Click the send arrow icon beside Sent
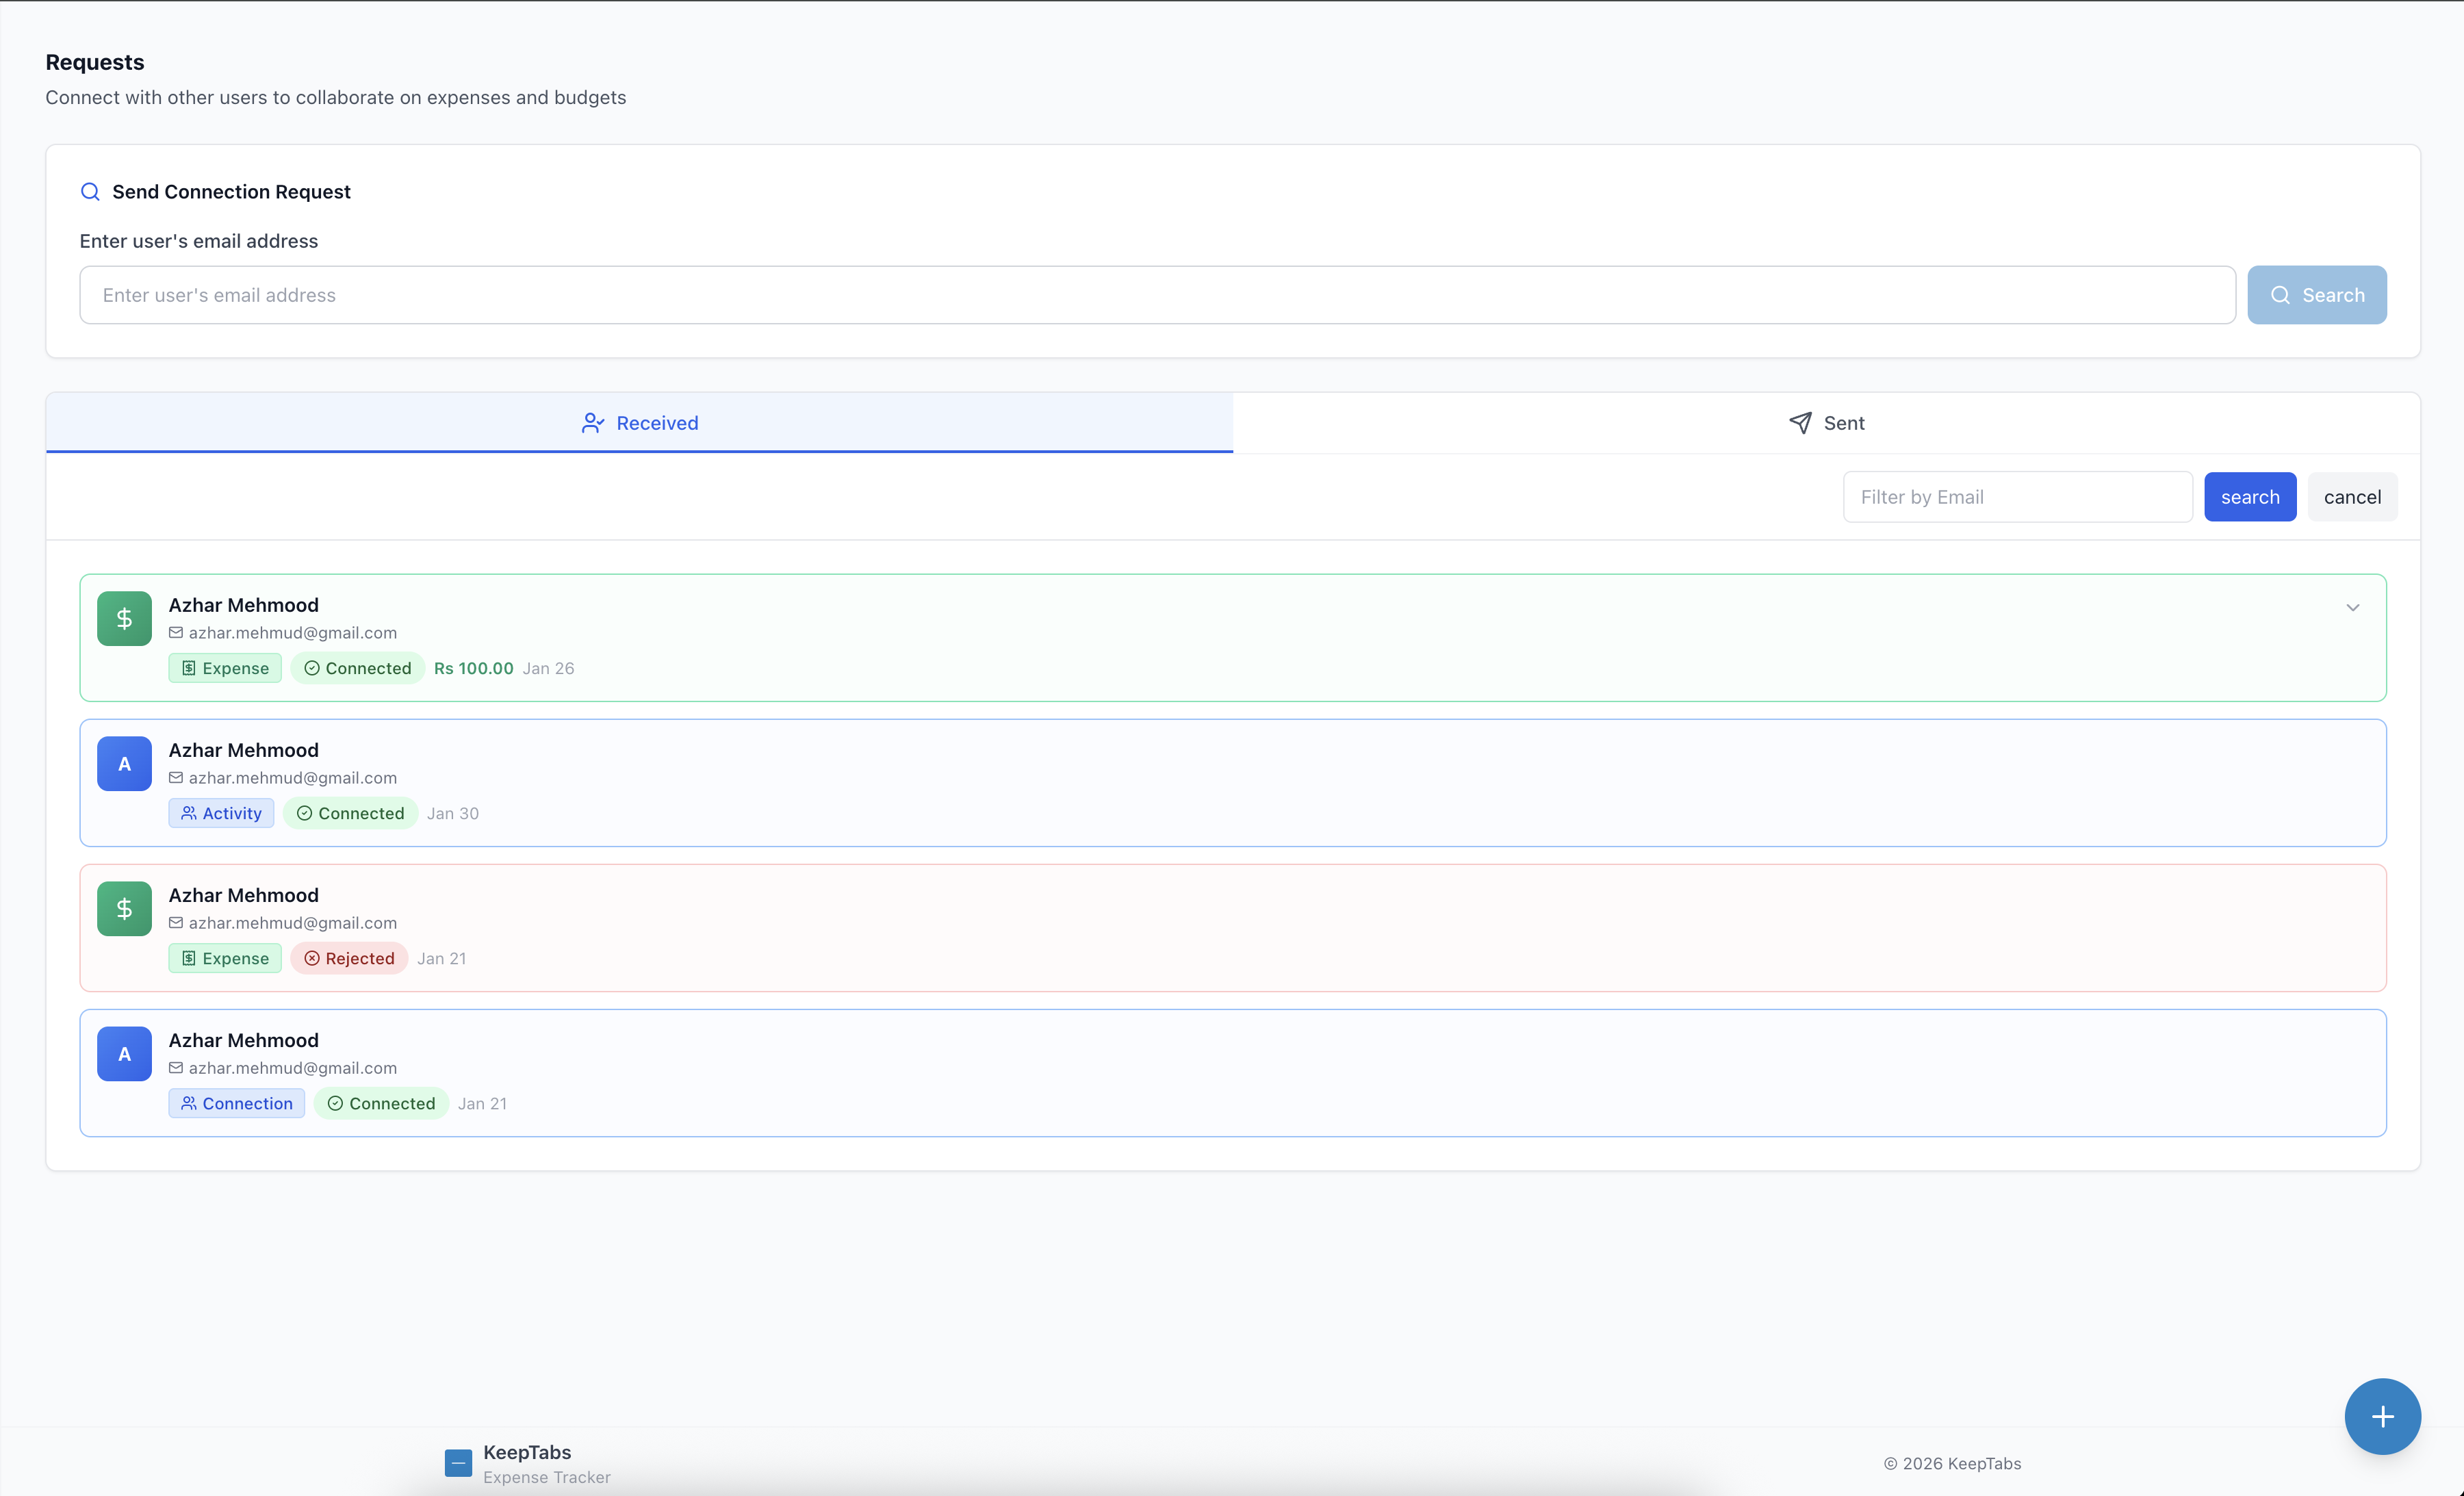The height and width of the screenshot is (1496, 2464). [x=1800, y=422]
